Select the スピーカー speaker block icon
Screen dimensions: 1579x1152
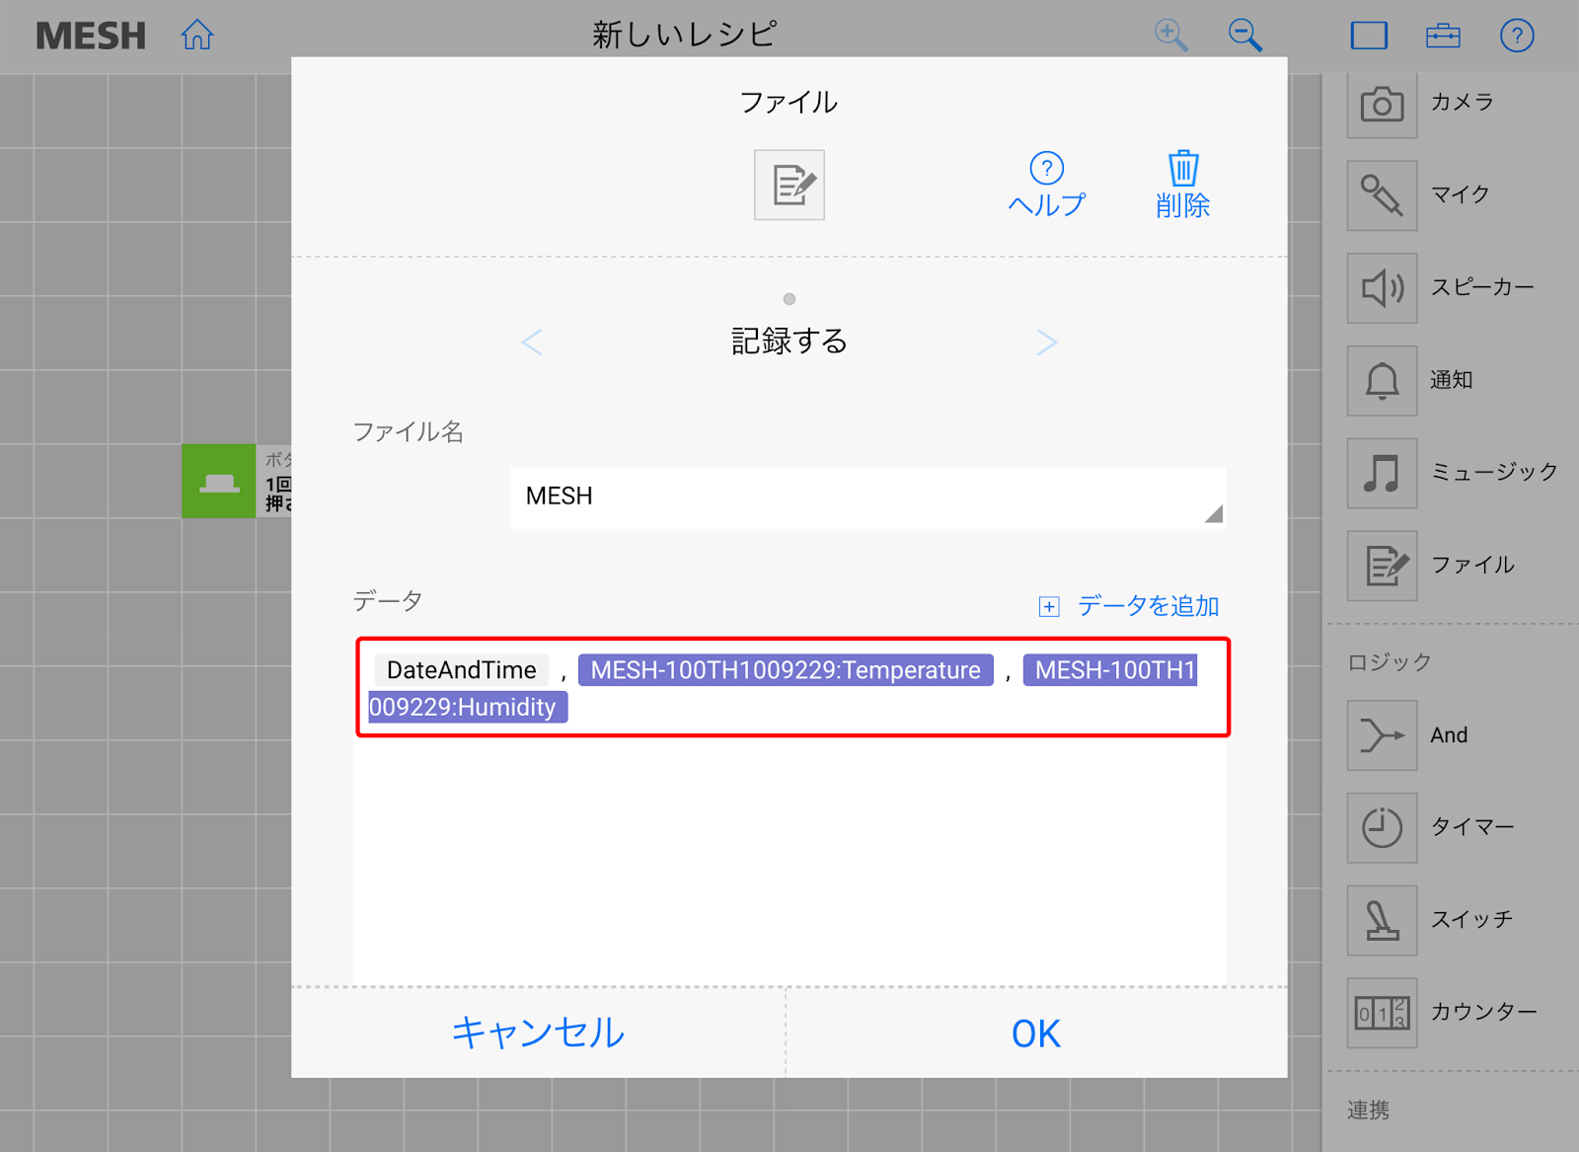(x=1382, y=288)
